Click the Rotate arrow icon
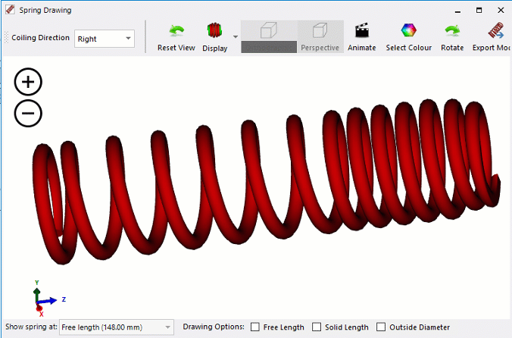This screenshot has height=338, width=512. (x=452, y=32)
